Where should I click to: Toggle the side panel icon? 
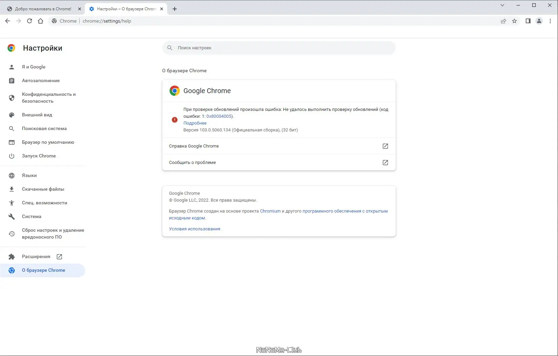pyautogui.click(x=528, y=21)
